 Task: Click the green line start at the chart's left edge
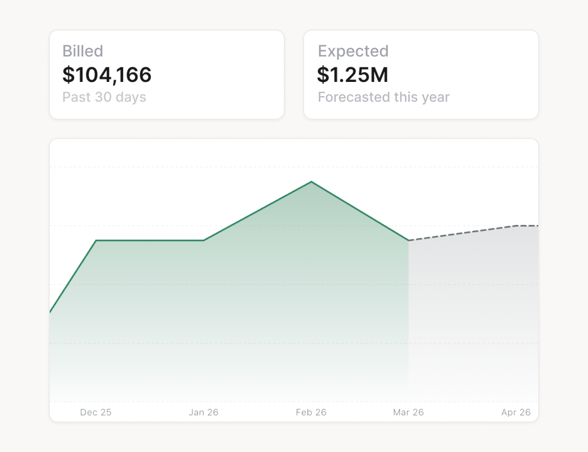tap(51, 311)
